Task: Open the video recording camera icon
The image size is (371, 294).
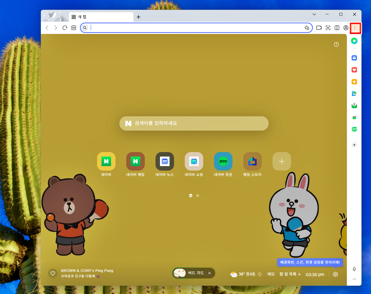Action: 319,28
